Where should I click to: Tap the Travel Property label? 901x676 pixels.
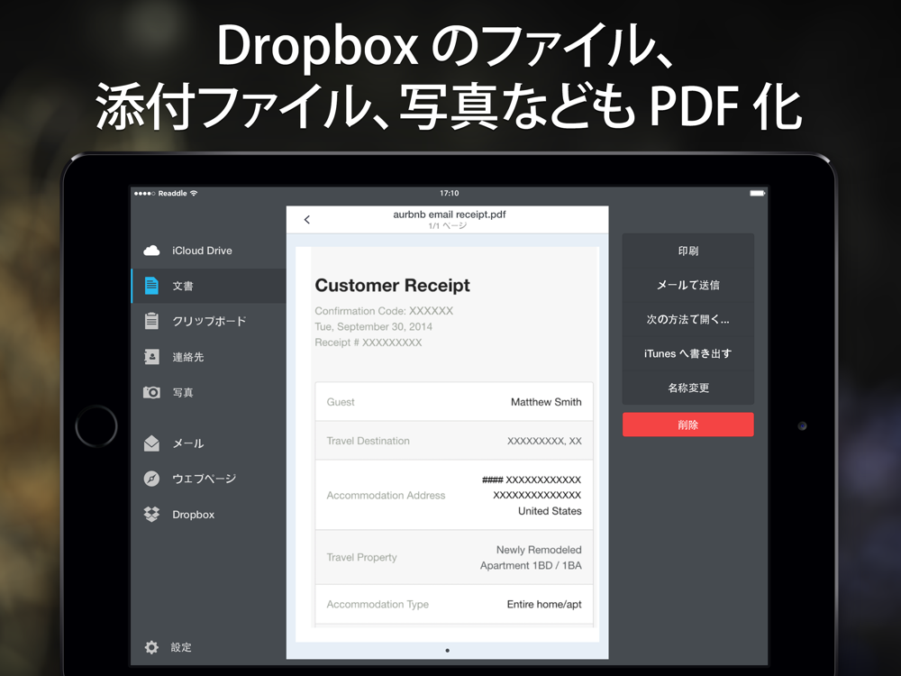362,558
